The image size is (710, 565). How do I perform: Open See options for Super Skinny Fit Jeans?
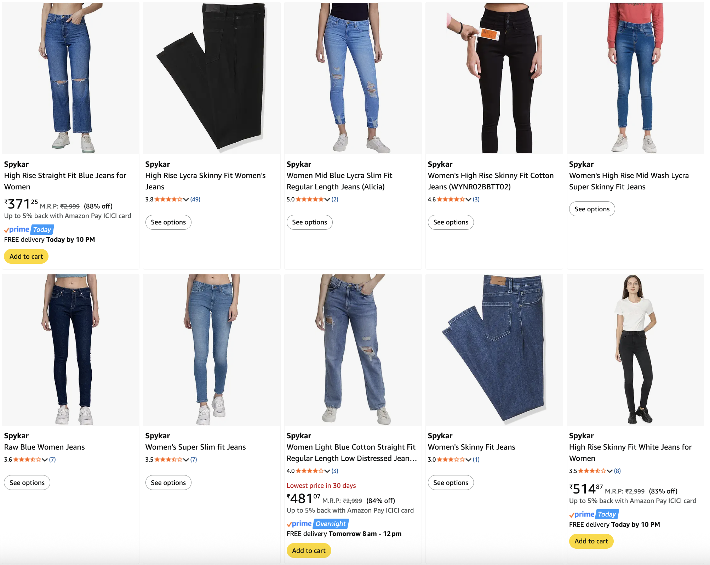click(592, 209)
